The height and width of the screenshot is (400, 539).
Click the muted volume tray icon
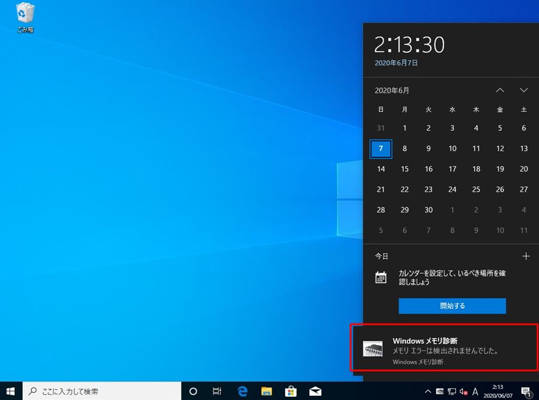(x=463, y=391)
